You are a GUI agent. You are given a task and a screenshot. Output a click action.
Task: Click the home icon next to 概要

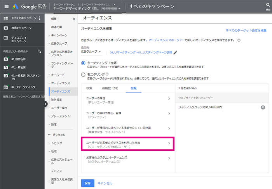point(74,19)
